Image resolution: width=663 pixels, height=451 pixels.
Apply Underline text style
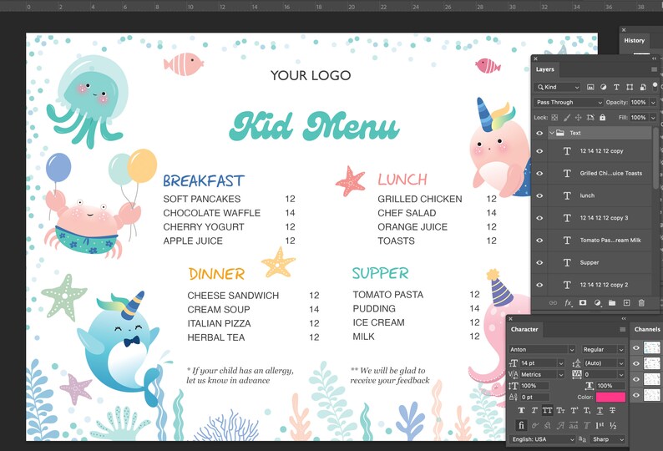click(600, 410)
